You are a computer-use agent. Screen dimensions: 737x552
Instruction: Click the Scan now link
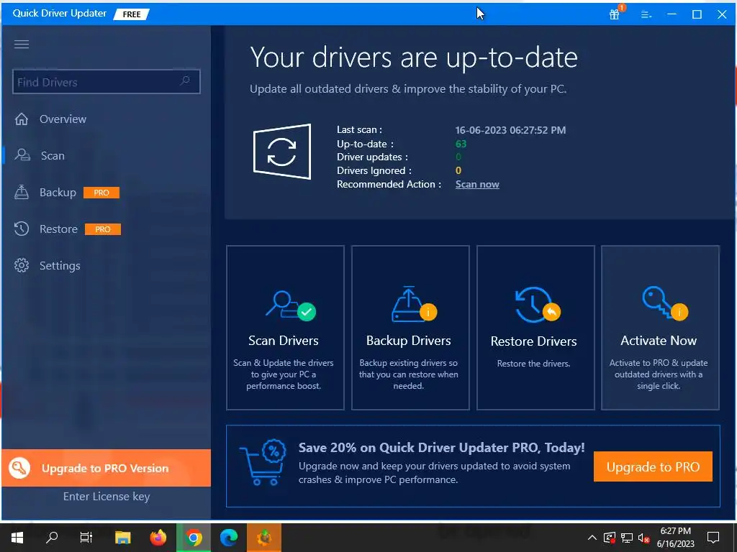[x=477, y=184]
